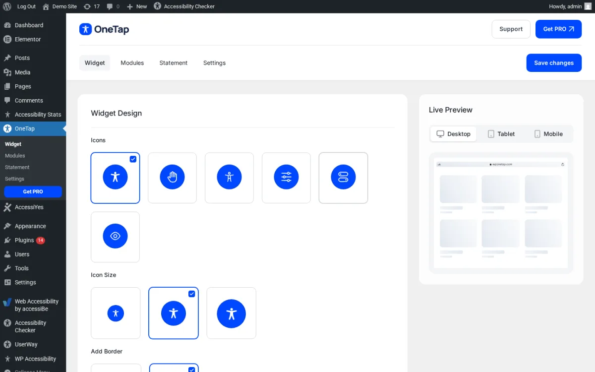Open comments bubble in admin bar

113,6
